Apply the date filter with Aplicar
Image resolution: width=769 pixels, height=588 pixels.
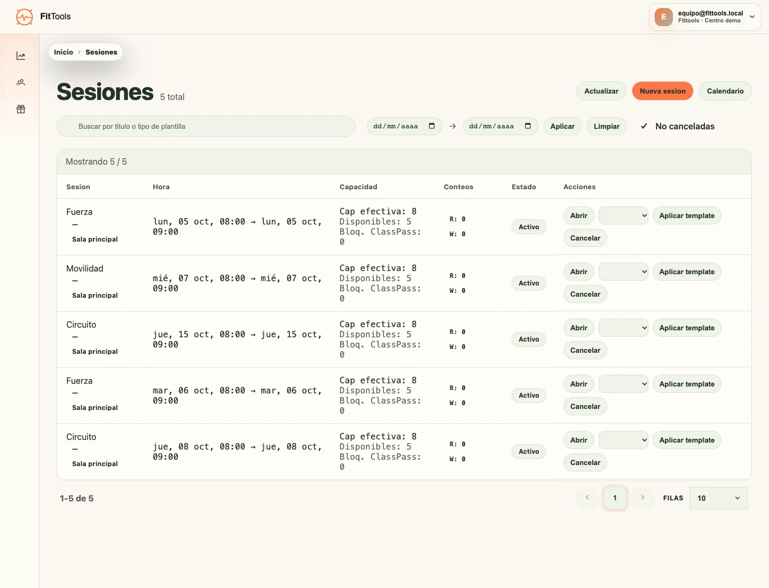562,126
